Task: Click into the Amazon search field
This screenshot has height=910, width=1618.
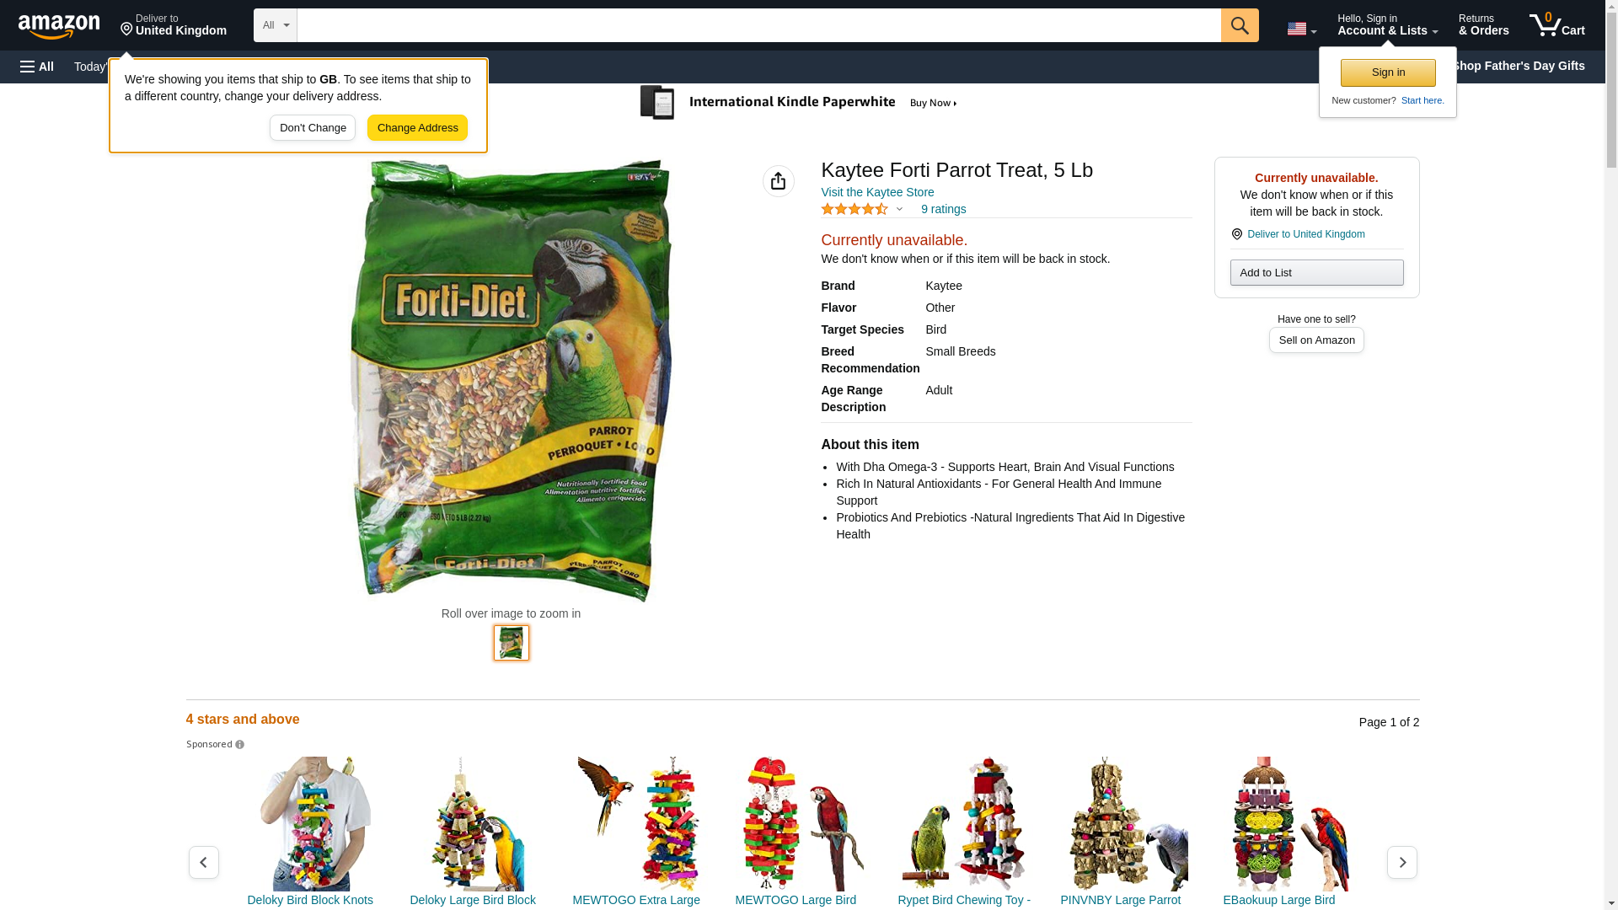Action: click(x=758, y=25)
